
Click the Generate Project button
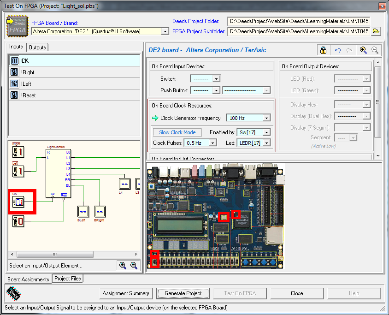(183, 293)
